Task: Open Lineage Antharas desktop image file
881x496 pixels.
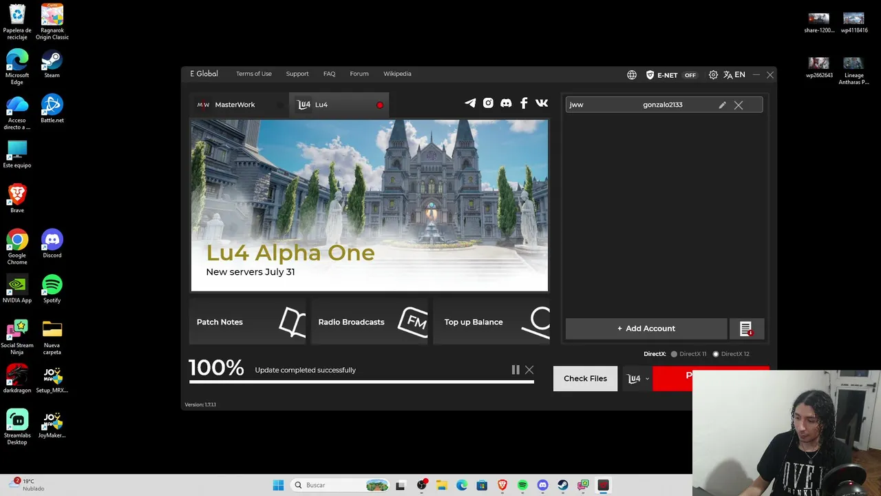Action: 853,71
